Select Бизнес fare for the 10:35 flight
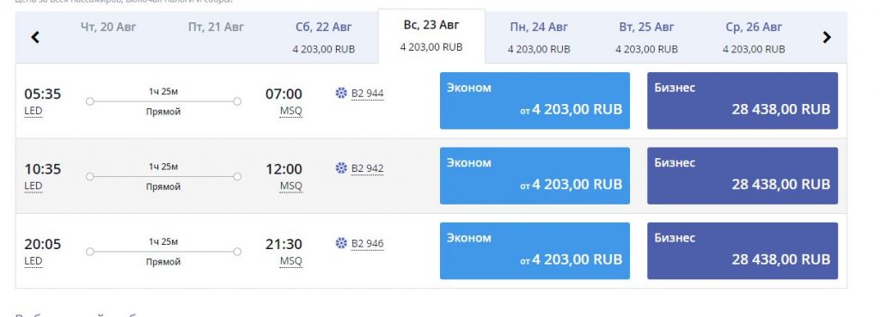This screenshot has width=880, height=317. click(x=742, y=175)
